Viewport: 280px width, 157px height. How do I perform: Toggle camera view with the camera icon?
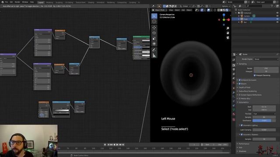tap(227, 38)
